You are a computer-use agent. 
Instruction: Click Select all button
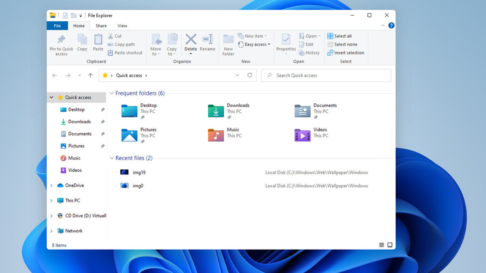click(339, 36)
